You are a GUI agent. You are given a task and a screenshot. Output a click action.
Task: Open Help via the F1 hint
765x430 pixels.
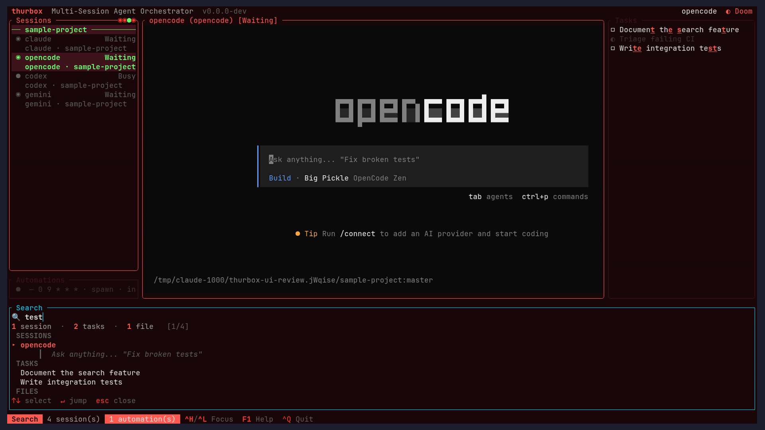(x=257, y=419)
